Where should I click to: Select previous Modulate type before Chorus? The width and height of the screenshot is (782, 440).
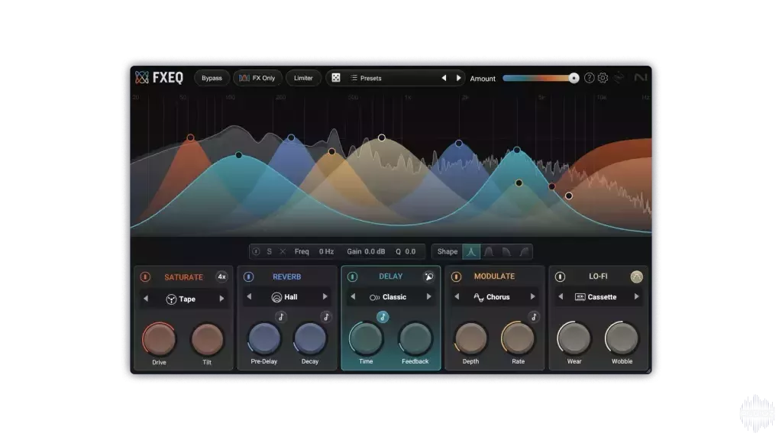457,297
